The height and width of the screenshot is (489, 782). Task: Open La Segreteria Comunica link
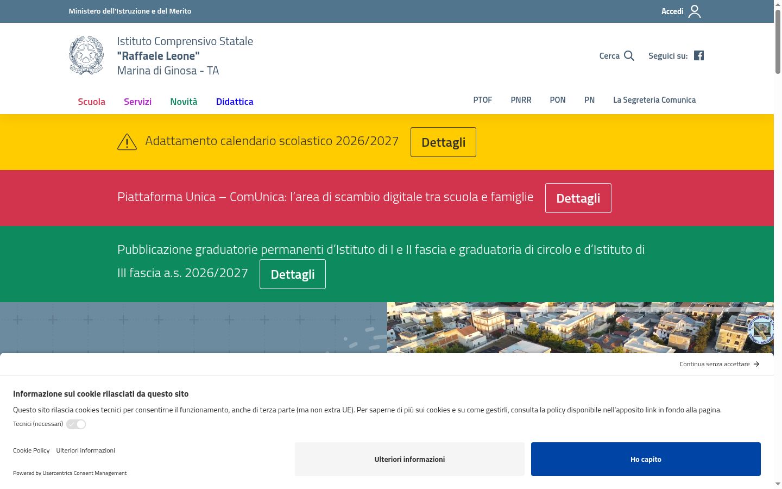[x=654, y=100]
